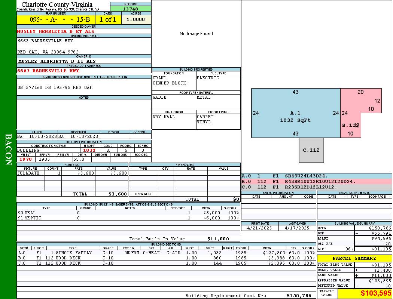Click the physical 911 address in red
Image resolution: width=393 pixels, height=299 pixels.
coord(48,71)
